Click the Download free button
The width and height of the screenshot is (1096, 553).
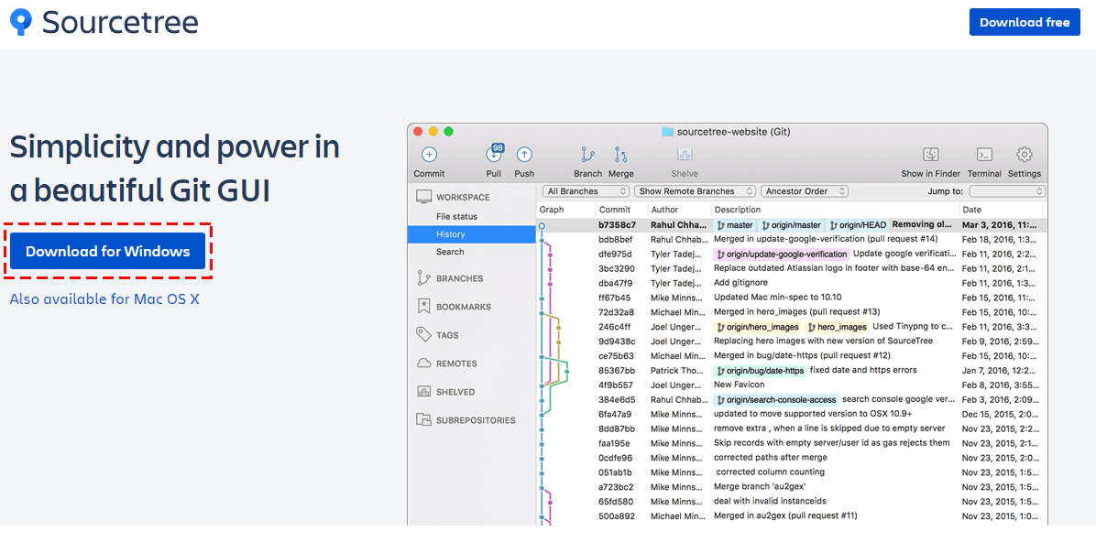(1024, 22)
